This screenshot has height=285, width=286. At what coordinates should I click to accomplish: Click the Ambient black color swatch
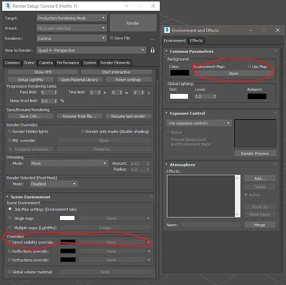[257, 96]
